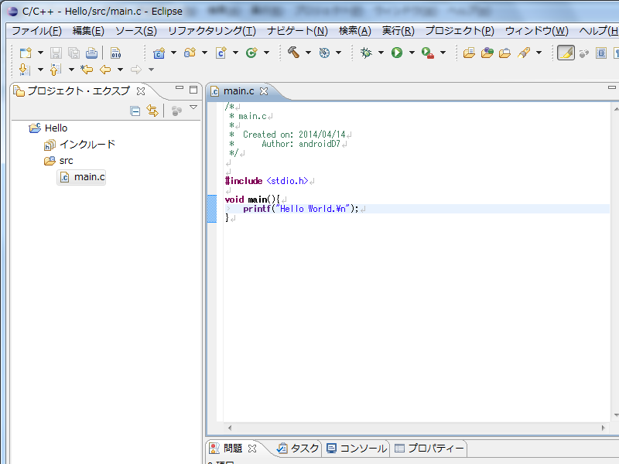Open the プロジェクト(P) menu
This screenshot has height=464, width=619.
459,31
